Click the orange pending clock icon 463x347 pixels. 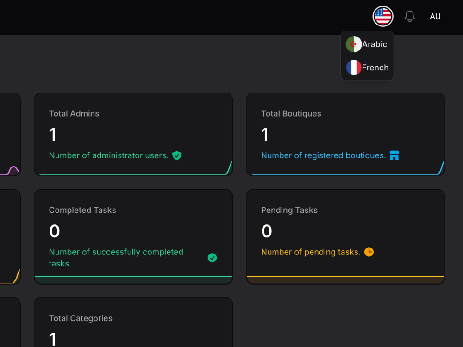pos(369,252)
